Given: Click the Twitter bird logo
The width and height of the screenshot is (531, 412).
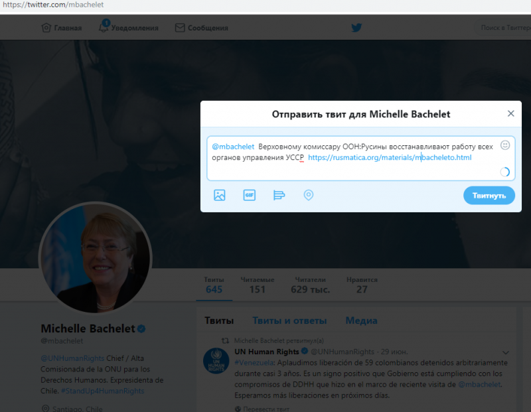Looking at the screenshot, I should (x=356, y=27).
